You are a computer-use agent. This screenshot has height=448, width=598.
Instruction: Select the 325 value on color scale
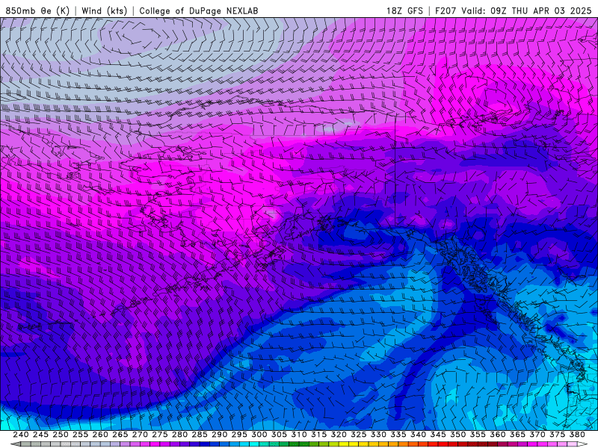[358, 435]
